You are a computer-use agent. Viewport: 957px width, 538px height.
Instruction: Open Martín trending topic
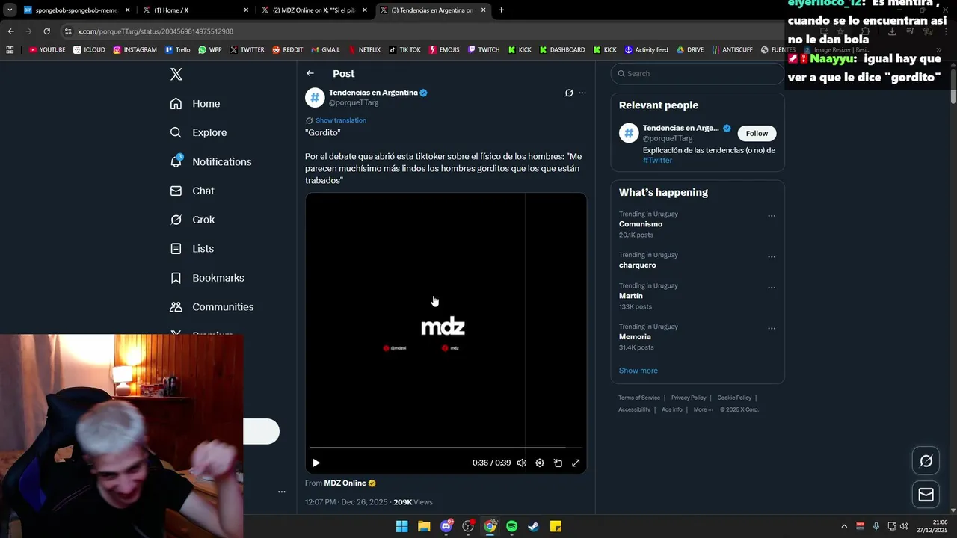pos(631,296)
